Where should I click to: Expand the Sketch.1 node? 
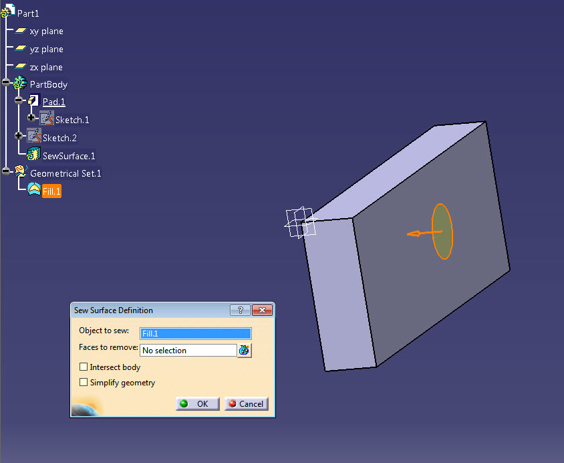coord(31,117)
